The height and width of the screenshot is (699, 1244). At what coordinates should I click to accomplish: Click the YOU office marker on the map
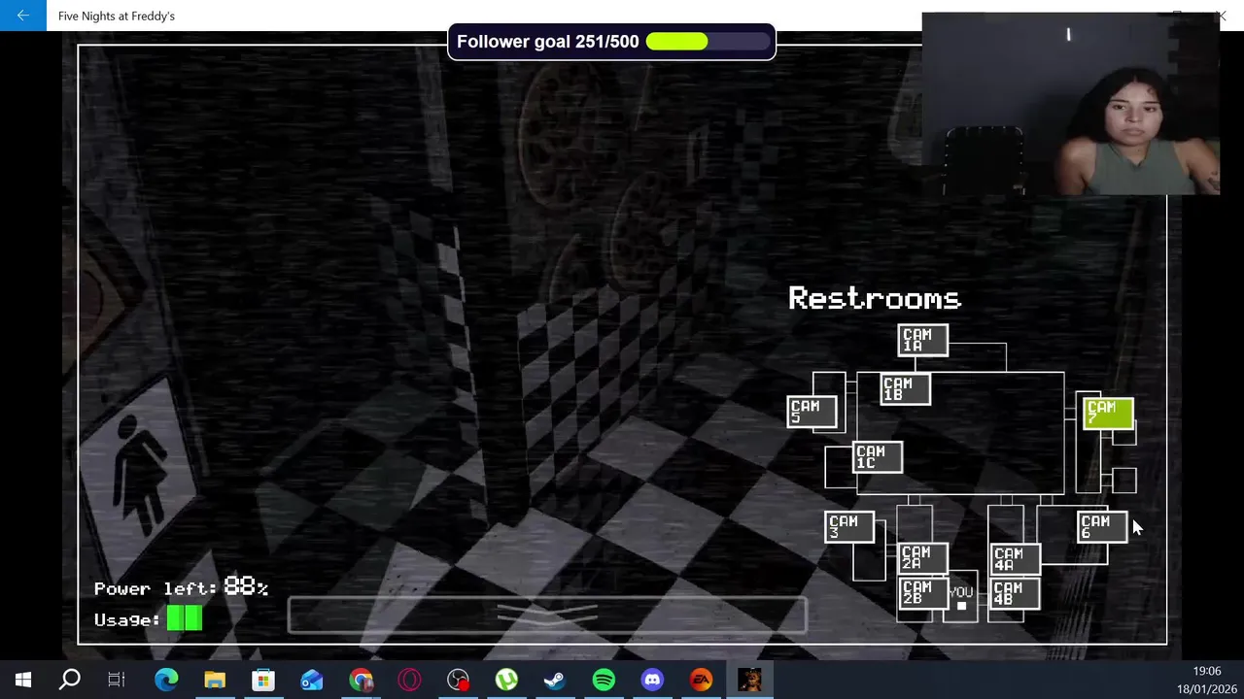point(960,598)
